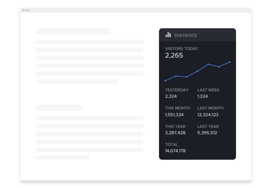The width and height of the screenshot is (271, 188).
Task: Click the YESTERDAY label
Action: (177, 90)
